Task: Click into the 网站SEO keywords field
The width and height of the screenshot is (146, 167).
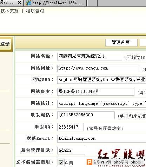Action: (x=101, y=80)
